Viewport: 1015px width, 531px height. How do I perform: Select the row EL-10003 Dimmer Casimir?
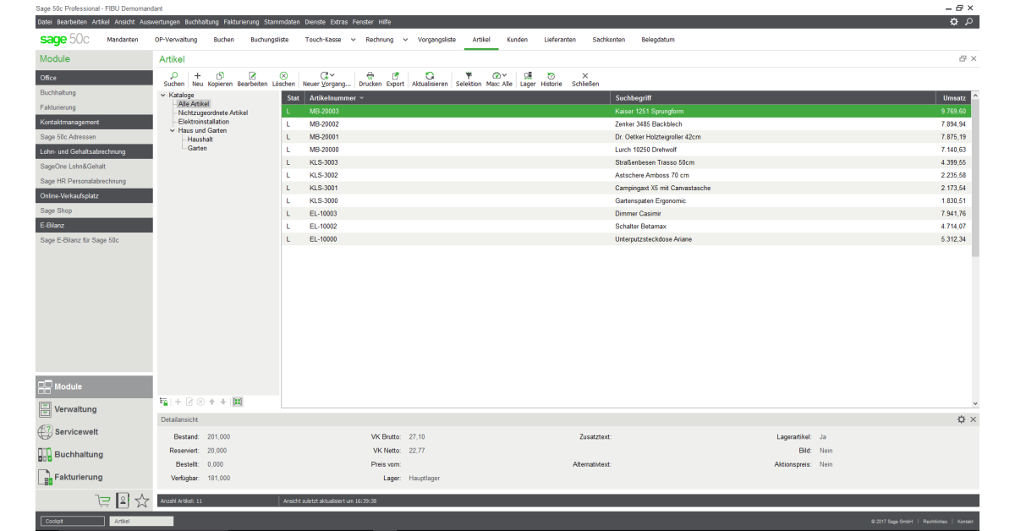click(x=626, y=214)
